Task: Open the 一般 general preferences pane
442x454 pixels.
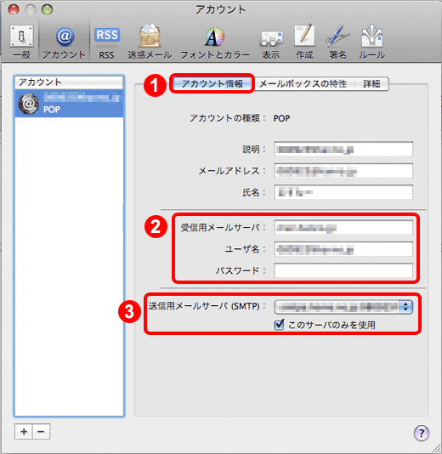Action: pos(22,42)
